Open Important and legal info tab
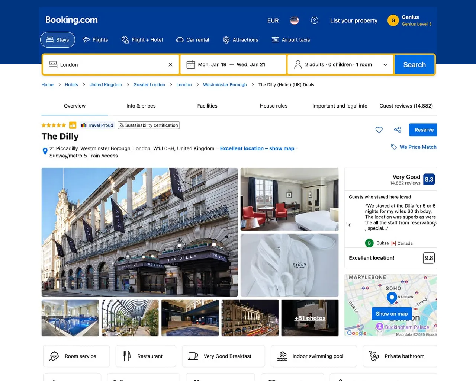Image resolution: width=476 pixels, height=381 pixels. tap(340, 106)
